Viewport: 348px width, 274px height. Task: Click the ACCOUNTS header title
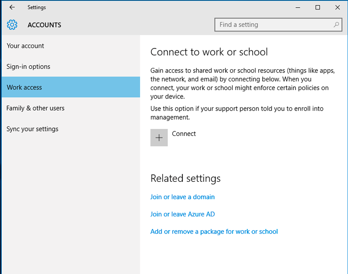tap(44, 25)
